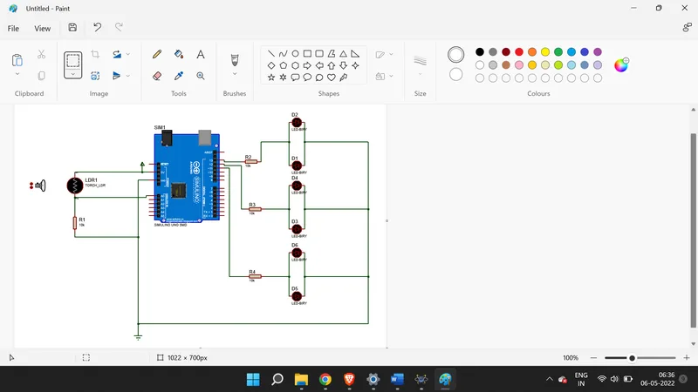Click the Share icon in title bar

[x=687, y=28]
